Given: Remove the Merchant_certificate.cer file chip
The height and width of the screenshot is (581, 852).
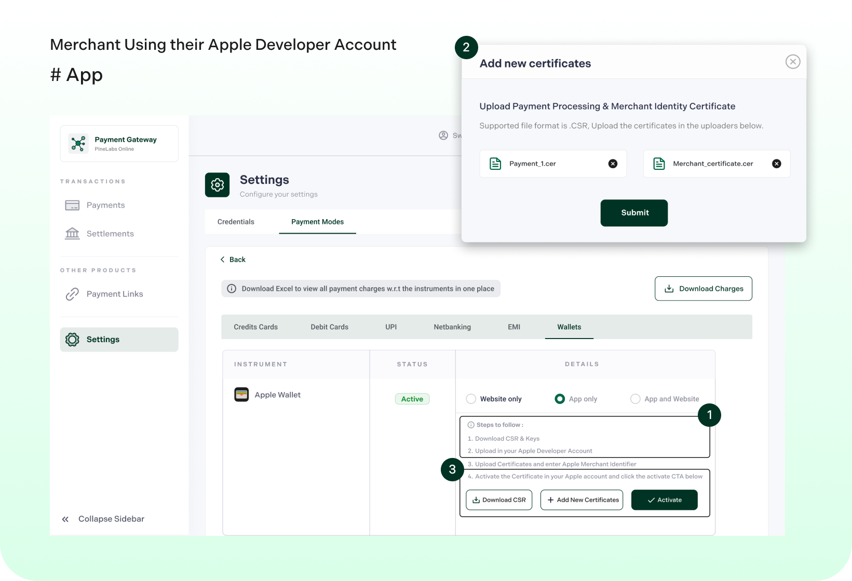Looking at the screenshot, I should (x=777, y=164).
